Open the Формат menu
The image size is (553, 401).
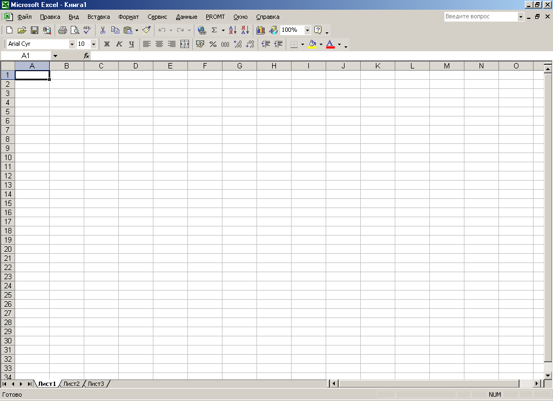(x=129, y=17)
